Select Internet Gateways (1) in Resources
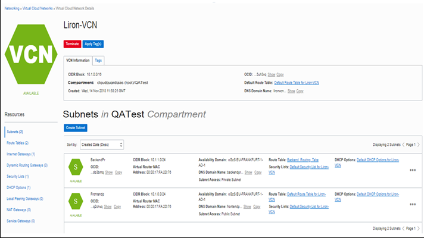Viewport: 424px width, 238px height. (21, 154)
